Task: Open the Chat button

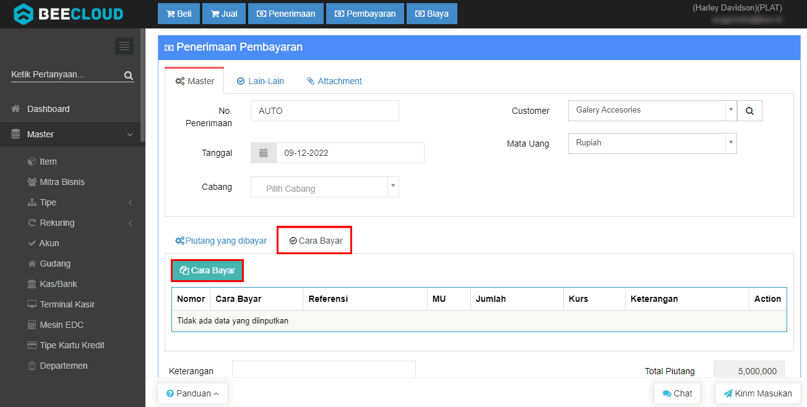Action: 677,393
